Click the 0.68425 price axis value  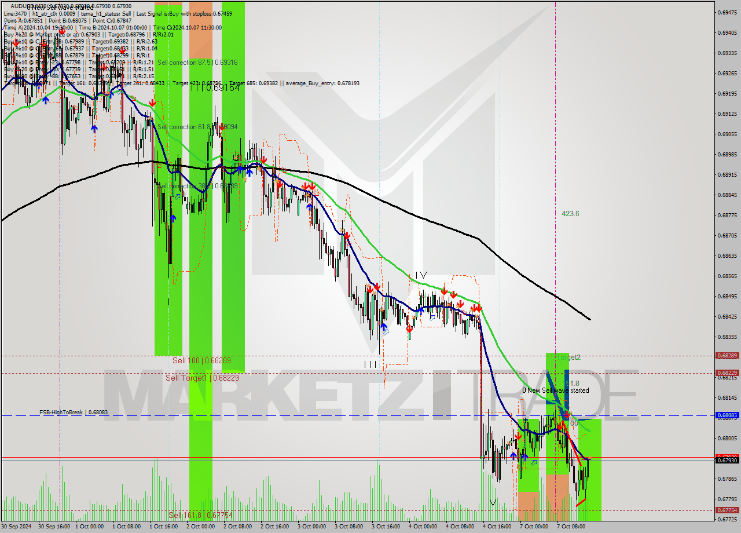pos(727,316)
